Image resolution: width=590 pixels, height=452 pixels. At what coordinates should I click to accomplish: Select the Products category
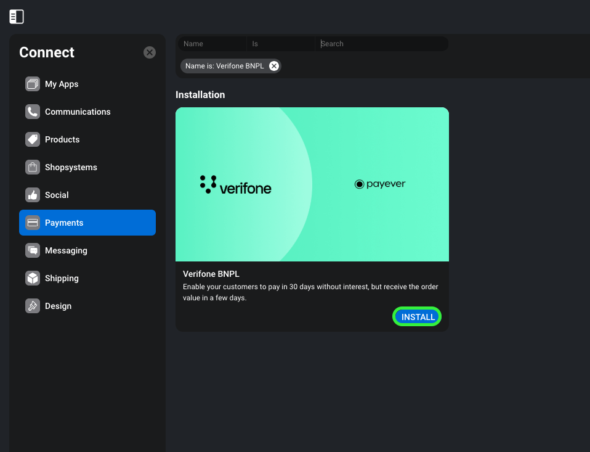tap(87, 139)
